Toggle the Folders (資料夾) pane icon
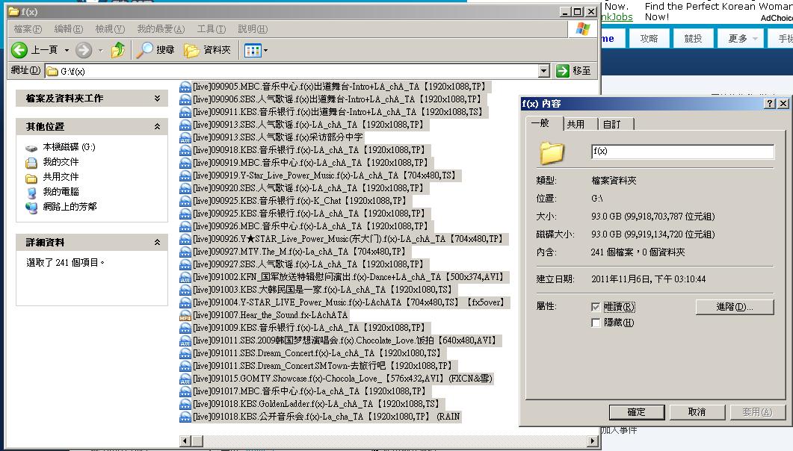 [191, 50]
